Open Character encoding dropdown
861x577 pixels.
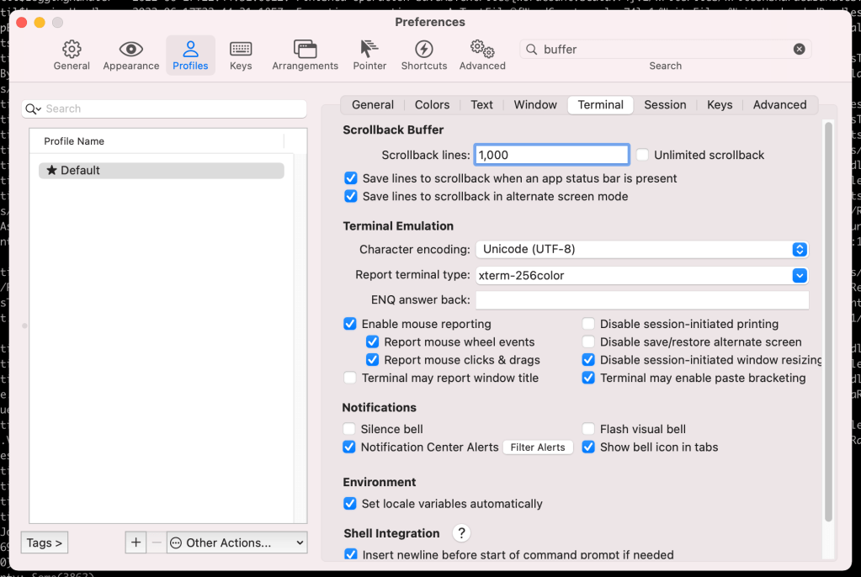click(641, 250)
